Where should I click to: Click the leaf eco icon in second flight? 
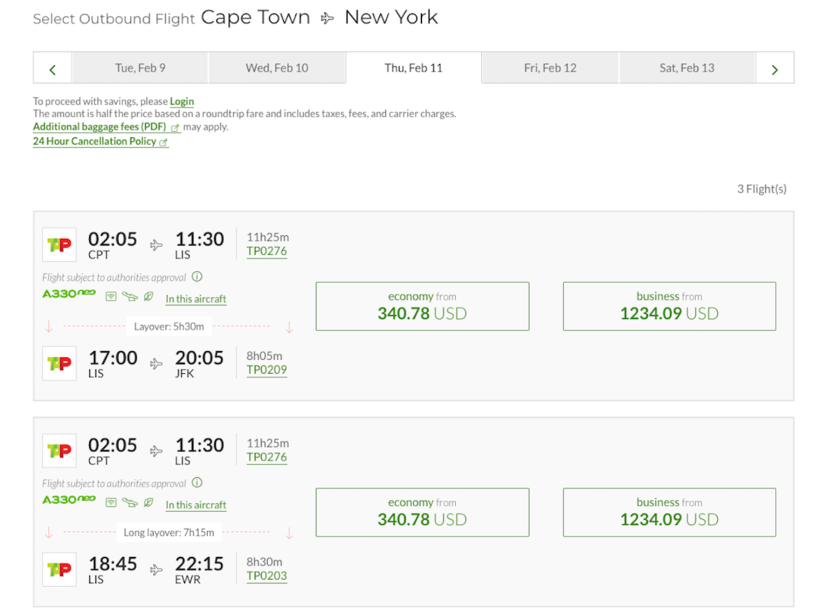click(x=148, y=503)
